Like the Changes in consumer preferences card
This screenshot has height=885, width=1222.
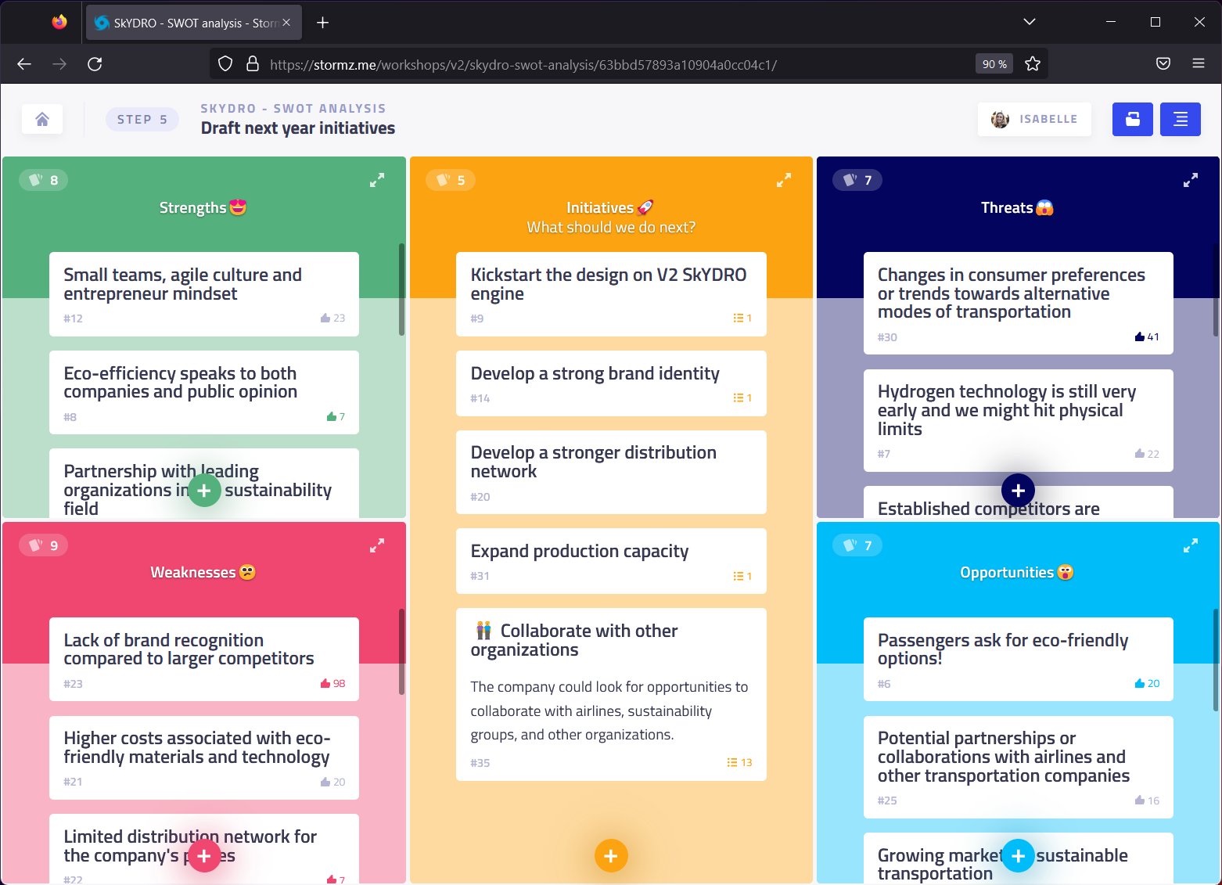coord(1147,336)
